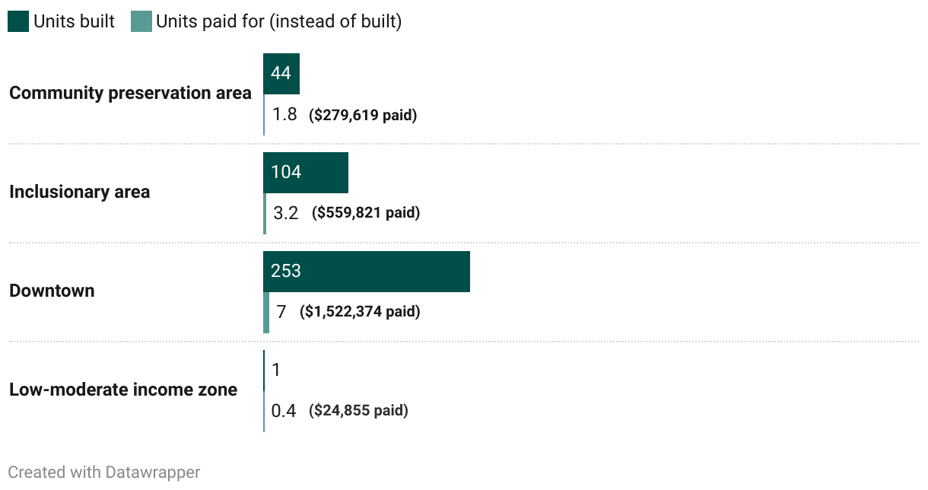Select the Units built legend label

[74, 21]
